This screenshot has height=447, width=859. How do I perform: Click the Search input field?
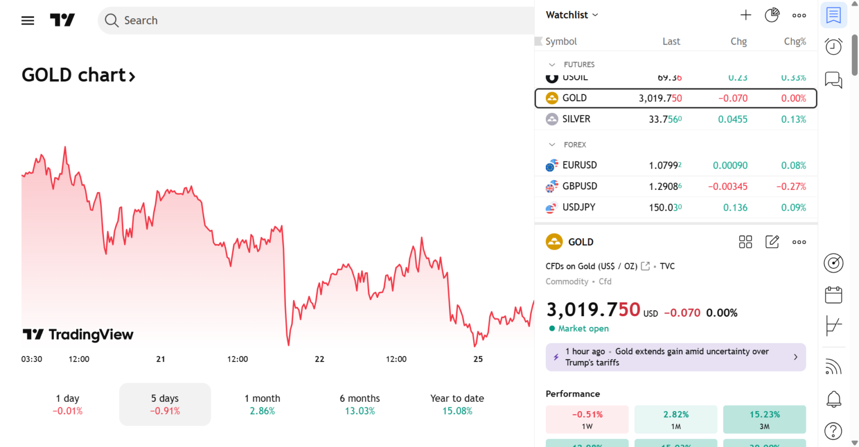(x=316, y=21)
